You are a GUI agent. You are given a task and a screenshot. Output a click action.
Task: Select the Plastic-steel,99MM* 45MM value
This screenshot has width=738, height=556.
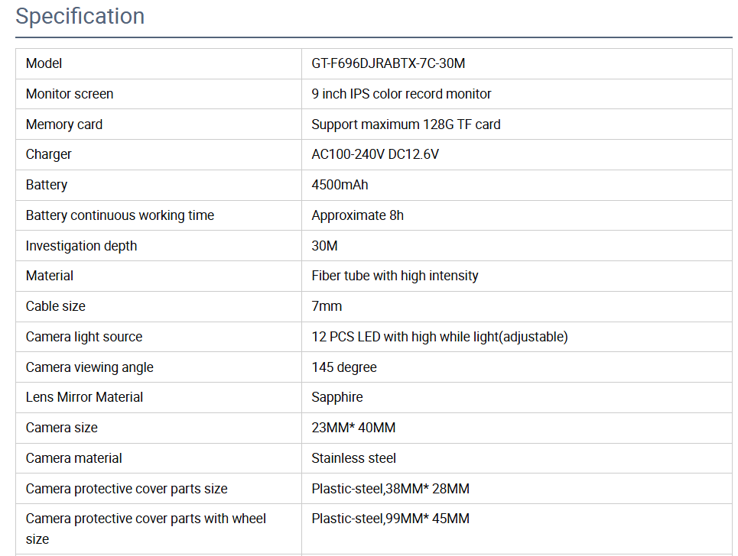[390, 519]
